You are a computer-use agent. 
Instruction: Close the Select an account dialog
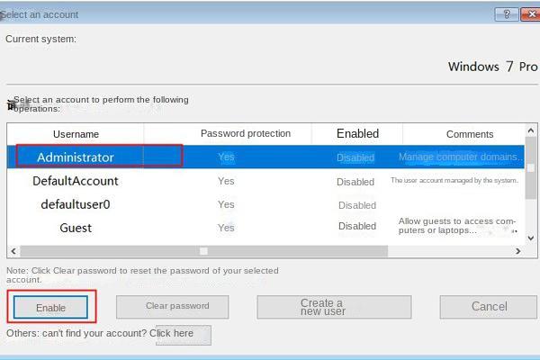(531, 14)
